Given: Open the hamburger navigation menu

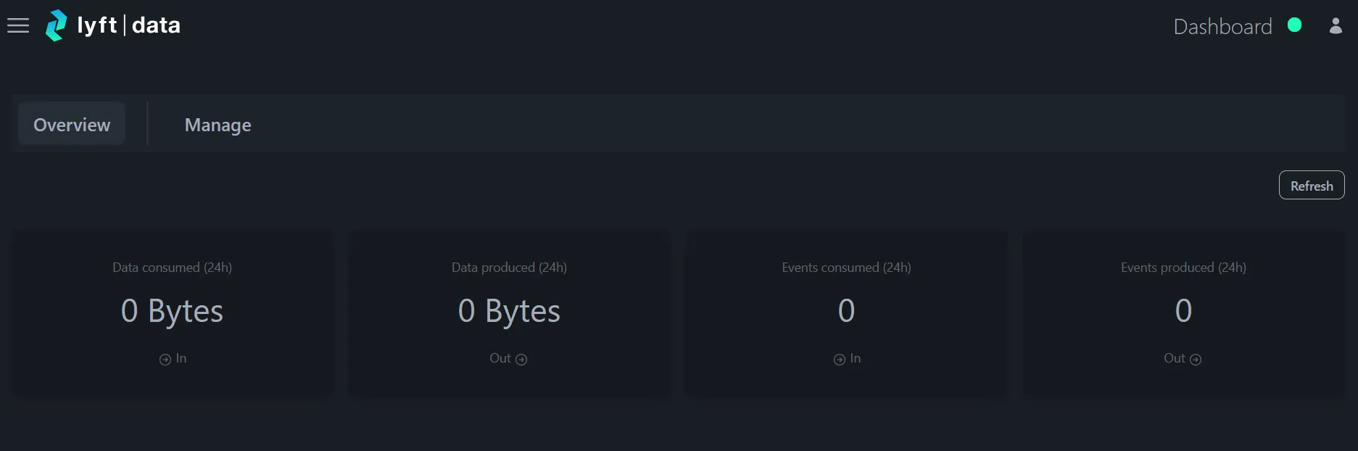Looking at the screenshot, I should pos(17,25).
